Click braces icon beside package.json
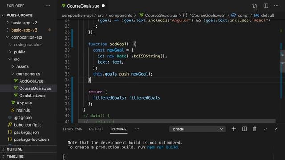This screenshot has width=285, height=160. point(10,132)
